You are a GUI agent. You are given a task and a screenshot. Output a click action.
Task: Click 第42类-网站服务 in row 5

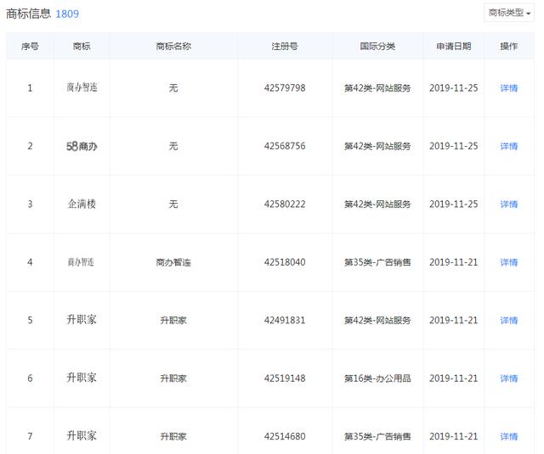377,320
